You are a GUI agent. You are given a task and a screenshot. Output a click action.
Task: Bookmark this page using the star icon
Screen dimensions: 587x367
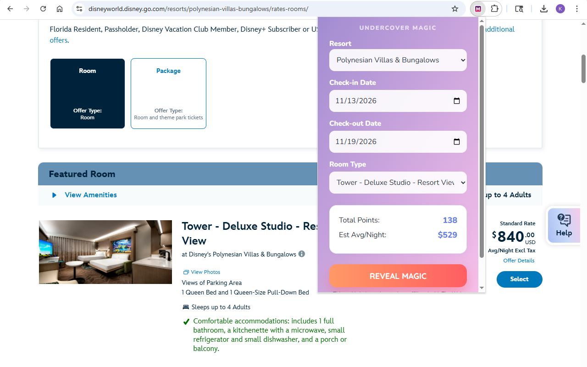(x=454, y=8)
